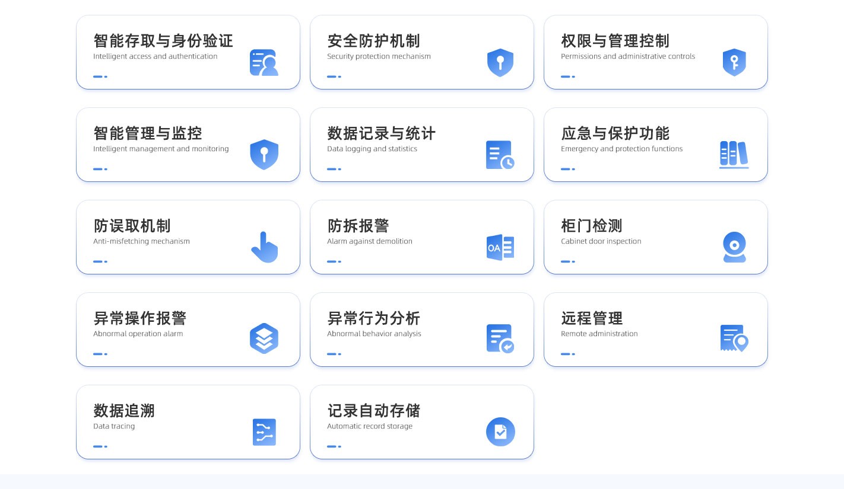This screenshot has width=844, height=489.
Task: Click the checked file icon for record storage
Action: [500, 432]
